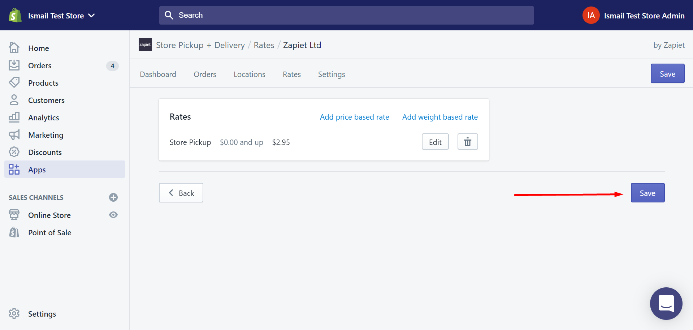Screen dimensions: 693x330
Task: Click the Customers person icon
Action: point(14,100)
